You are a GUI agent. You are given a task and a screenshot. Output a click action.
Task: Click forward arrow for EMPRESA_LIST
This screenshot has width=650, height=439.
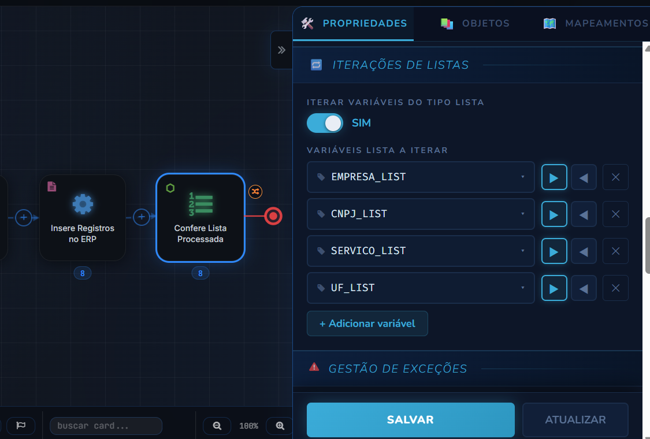(554, 177)
